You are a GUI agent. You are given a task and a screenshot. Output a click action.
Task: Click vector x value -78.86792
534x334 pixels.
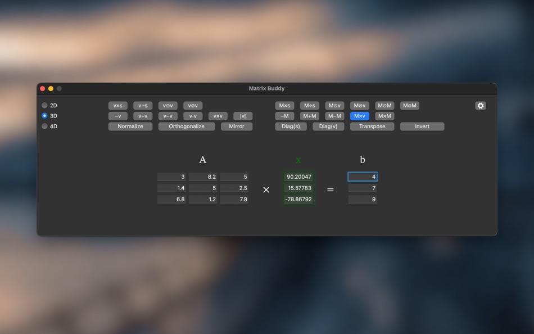pos(298,200)
